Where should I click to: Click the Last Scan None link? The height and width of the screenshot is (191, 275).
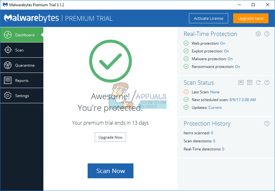(x=215, y=92)
